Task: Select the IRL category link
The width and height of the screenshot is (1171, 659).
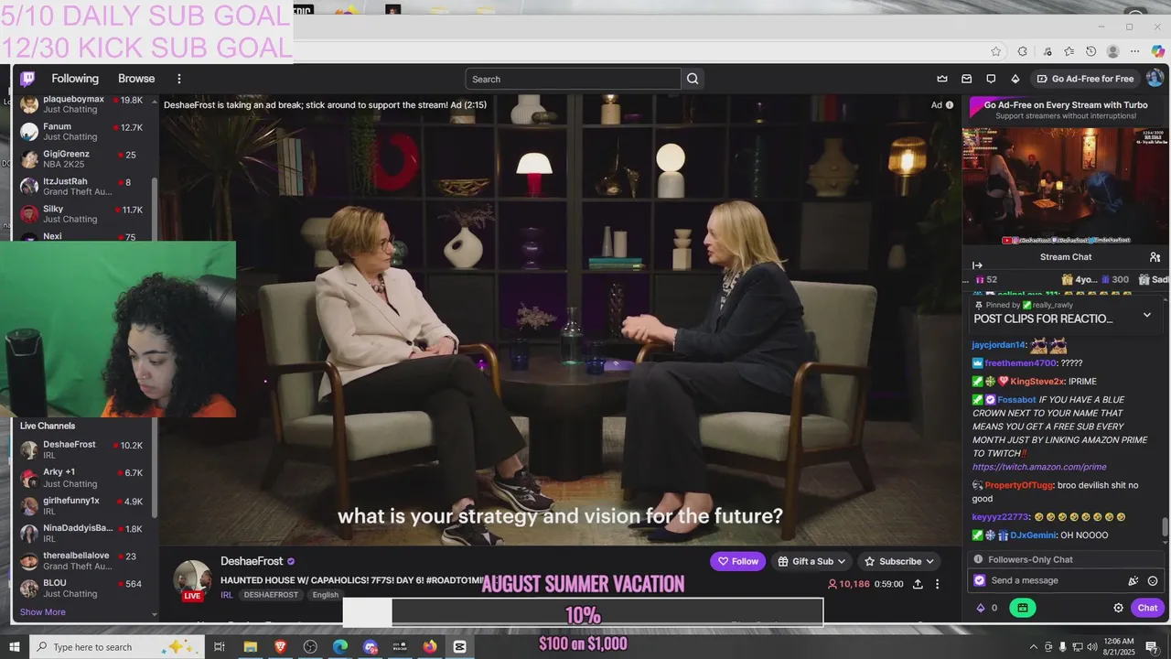Action: click(x=226, y=595)
